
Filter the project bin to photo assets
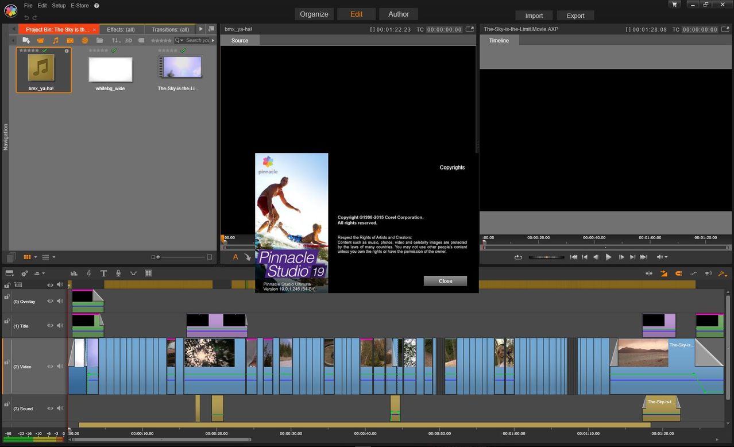click(x=70, y=40)
